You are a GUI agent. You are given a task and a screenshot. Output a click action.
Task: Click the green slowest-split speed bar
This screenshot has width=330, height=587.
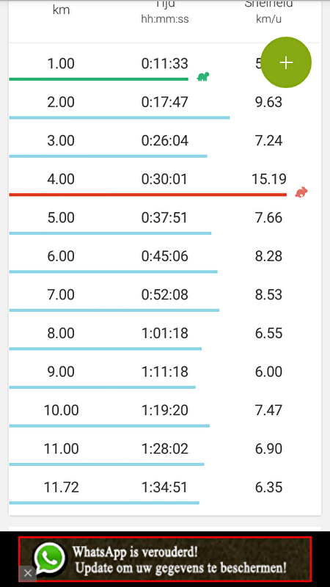[98, 79]
